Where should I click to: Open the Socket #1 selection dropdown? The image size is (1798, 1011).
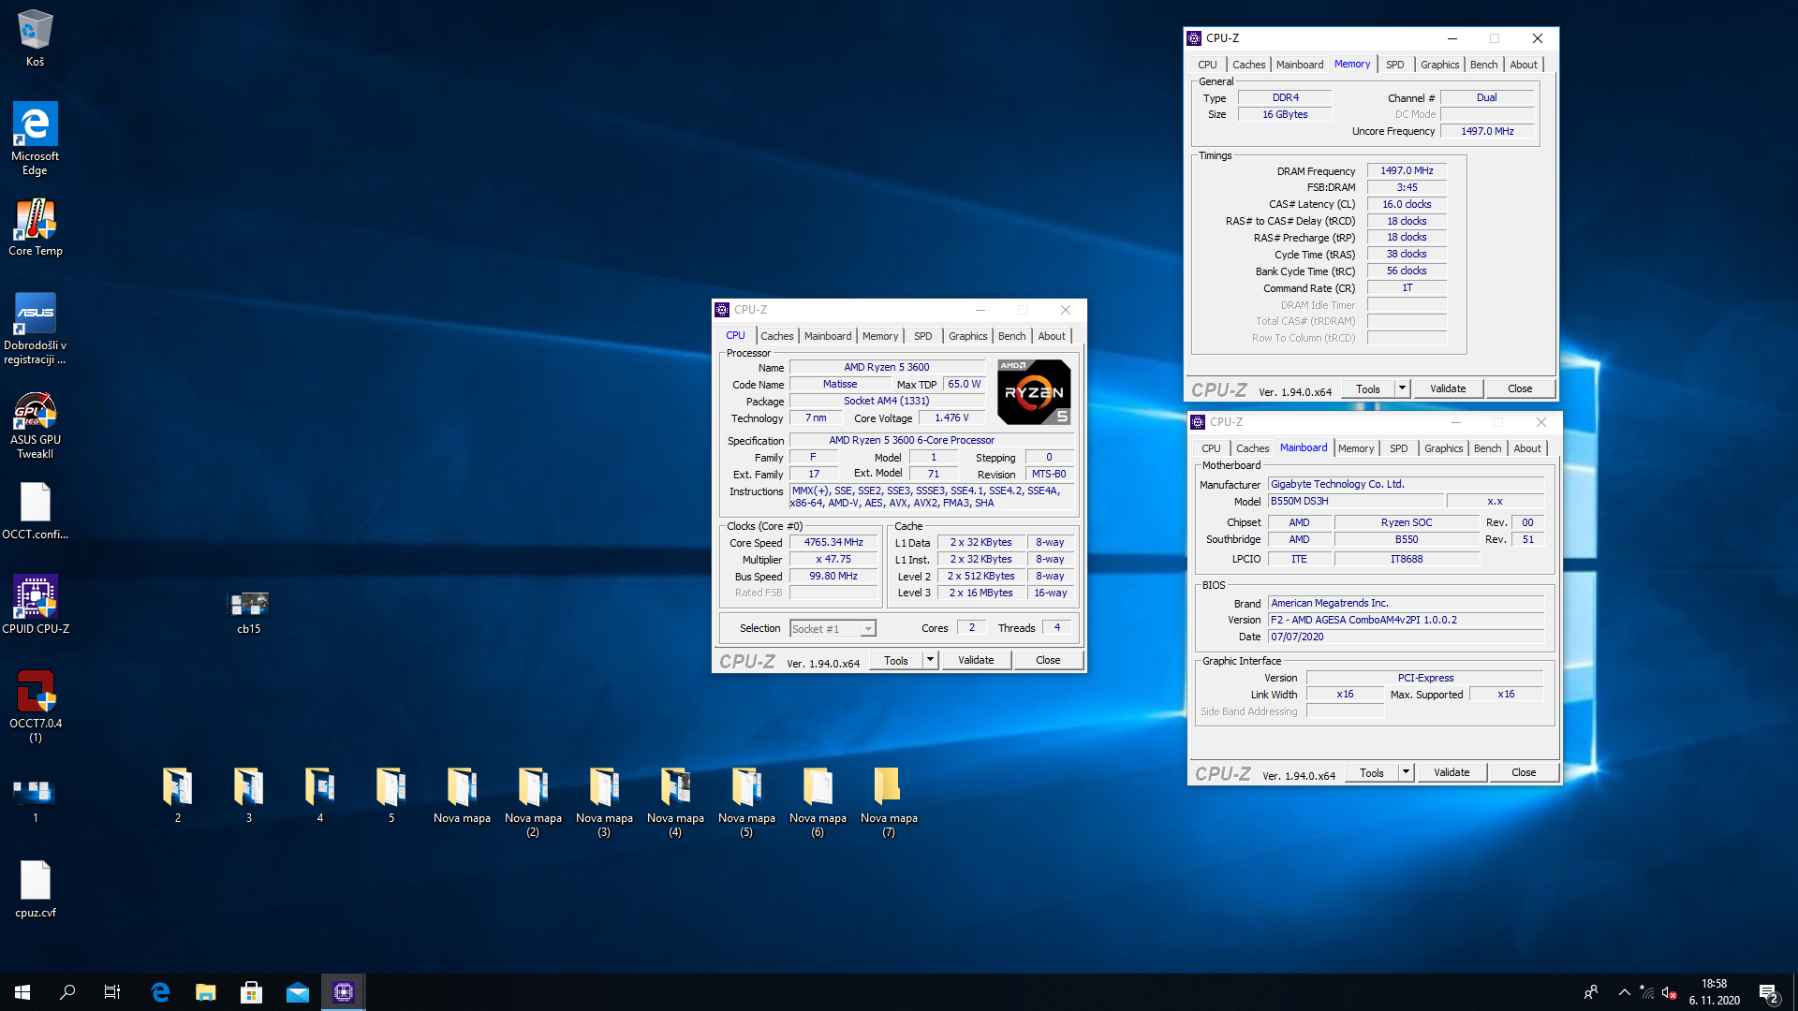point(833,629)
